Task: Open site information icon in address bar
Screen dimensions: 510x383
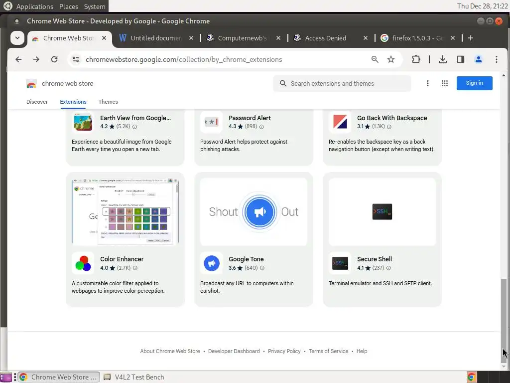Action: point(76,59)
